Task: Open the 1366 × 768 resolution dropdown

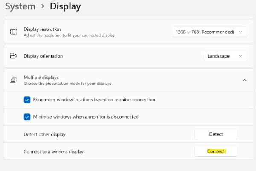Action: [x=209, y=32]
